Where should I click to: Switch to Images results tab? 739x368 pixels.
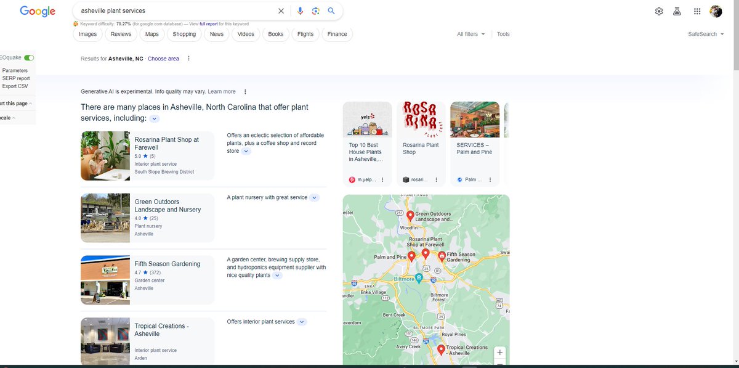click(x=87, y=35)
